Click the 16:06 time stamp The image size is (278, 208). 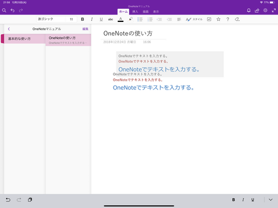tap(147, 42)
